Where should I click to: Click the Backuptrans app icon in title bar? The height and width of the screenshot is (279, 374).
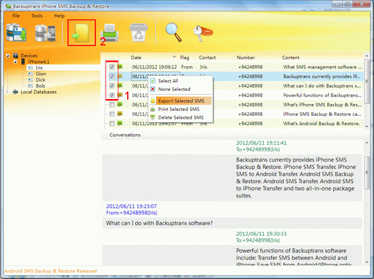point(8,6)
